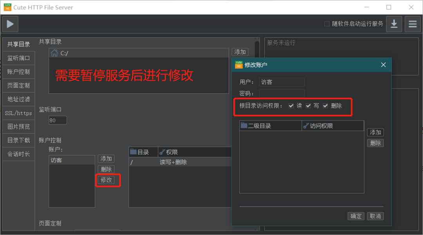Click the 修改账户 dialog title icon
Screen dimensions: 423x235
[239, 65]
